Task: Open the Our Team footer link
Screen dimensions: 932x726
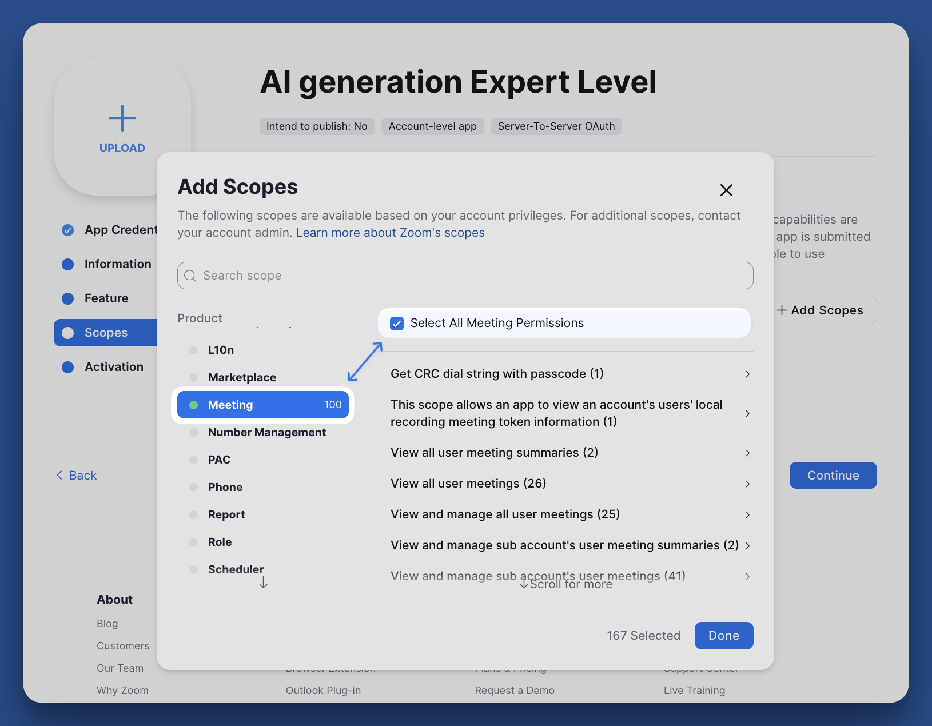Action: tap(120, 668)
